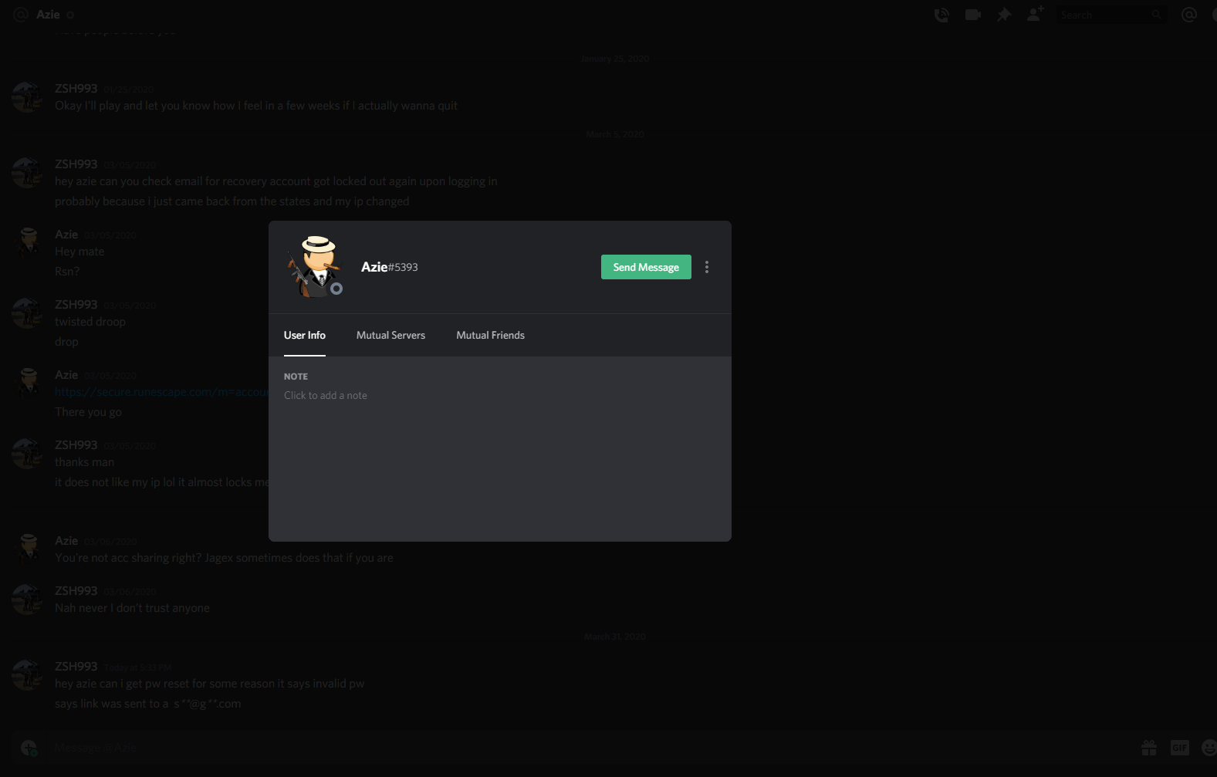Open the mentions inbox icon
This screenshot has height=777, width=1217.
(1189, 15)
